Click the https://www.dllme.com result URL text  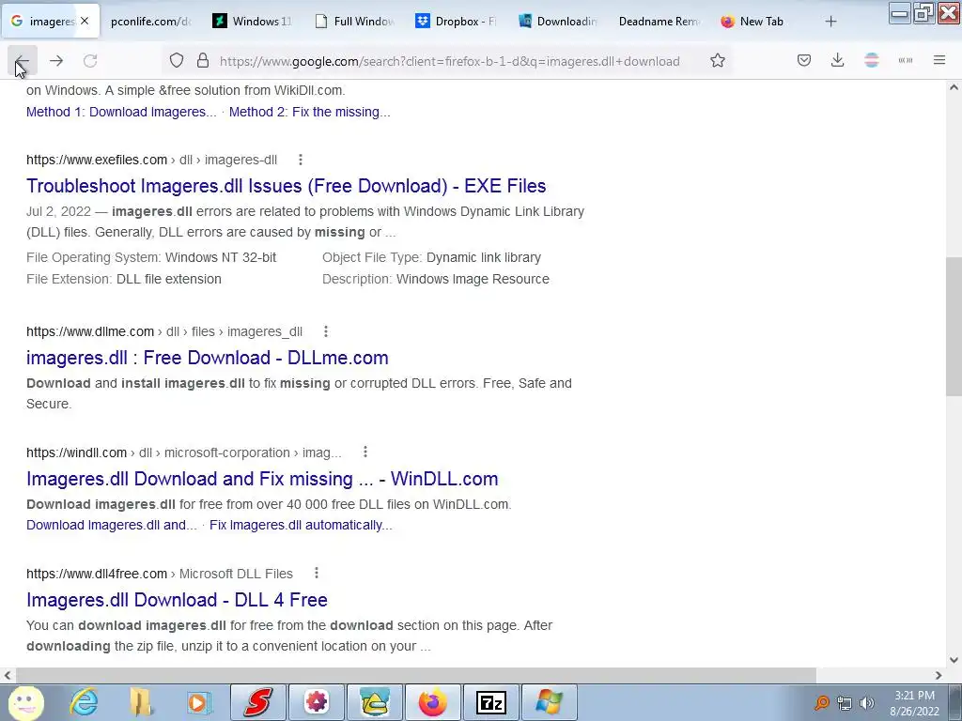[90, 331]
